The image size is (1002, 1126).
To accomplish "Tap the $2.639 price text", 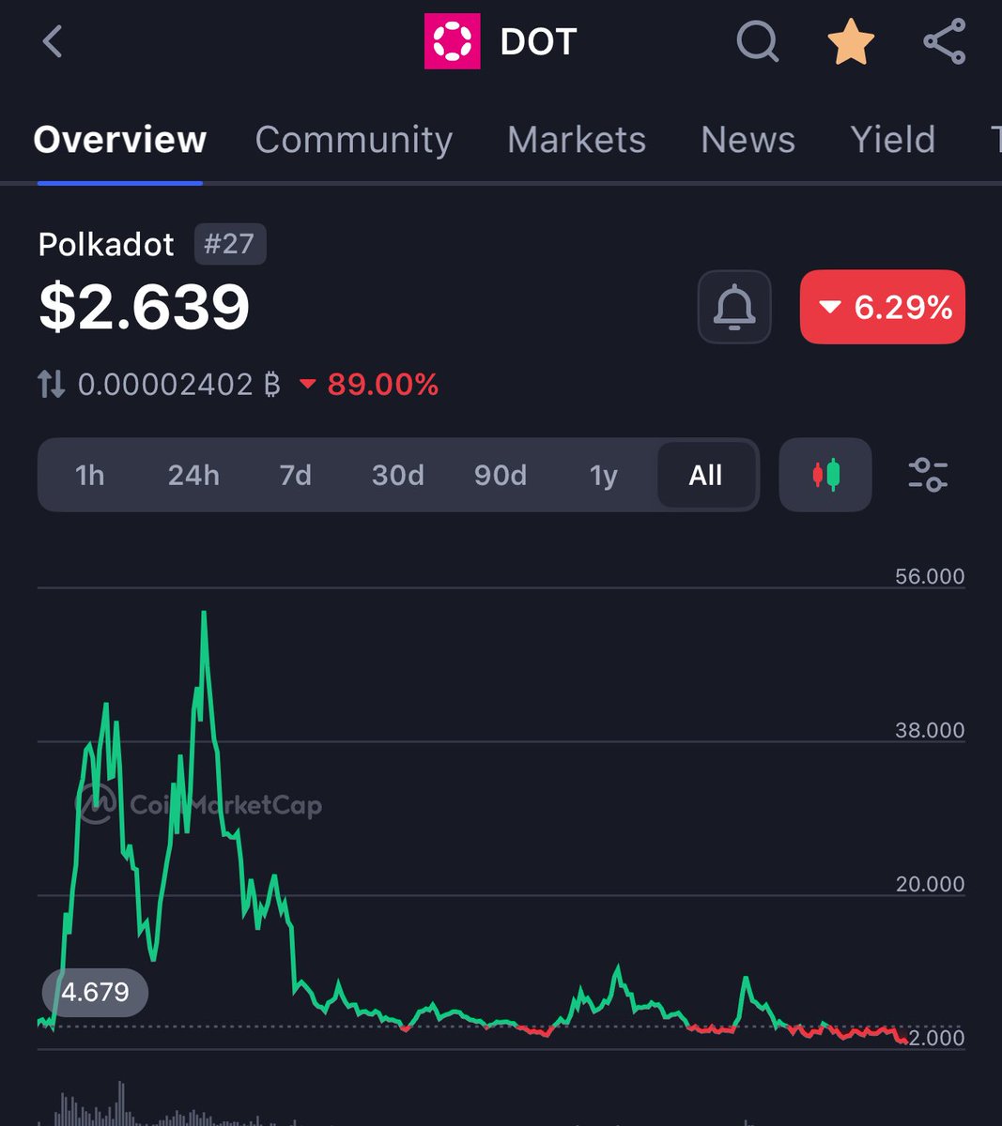I will click(145, 307).
